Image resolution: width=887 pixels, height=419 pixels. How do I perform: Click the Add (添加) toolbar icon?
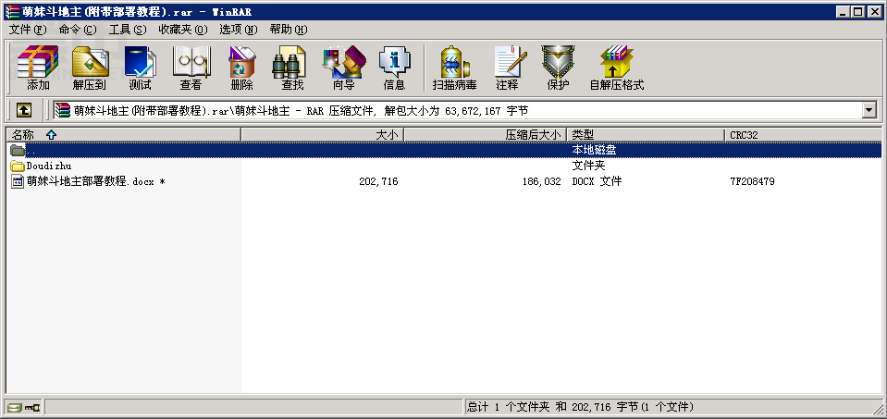[38, 68]
